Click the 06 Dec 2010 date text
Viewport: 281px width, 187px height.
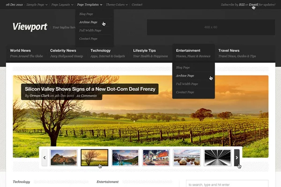15,5
